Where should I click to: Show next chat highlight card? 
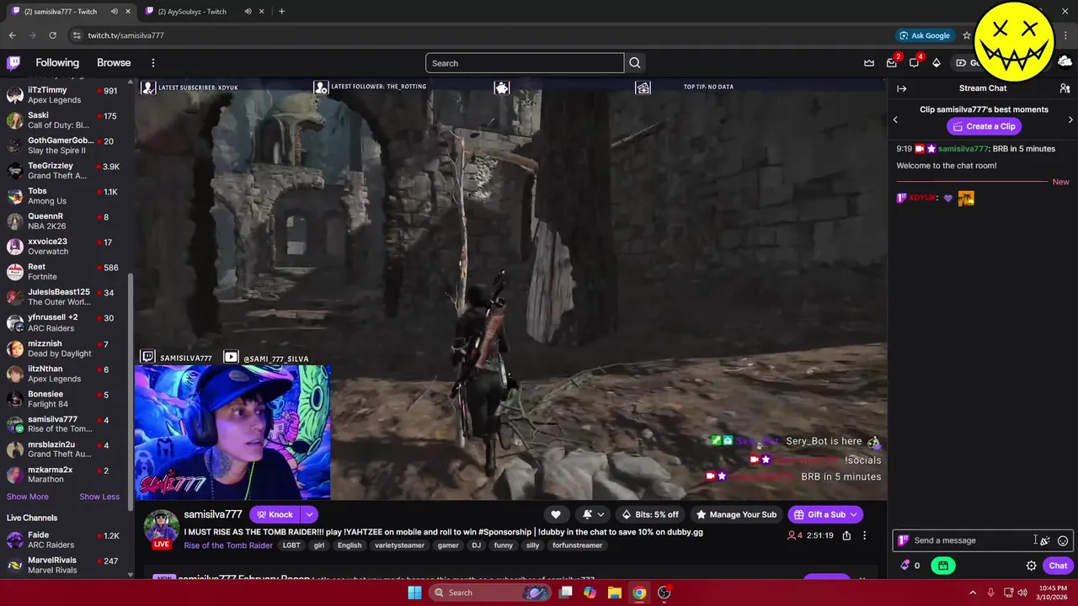1070,120
